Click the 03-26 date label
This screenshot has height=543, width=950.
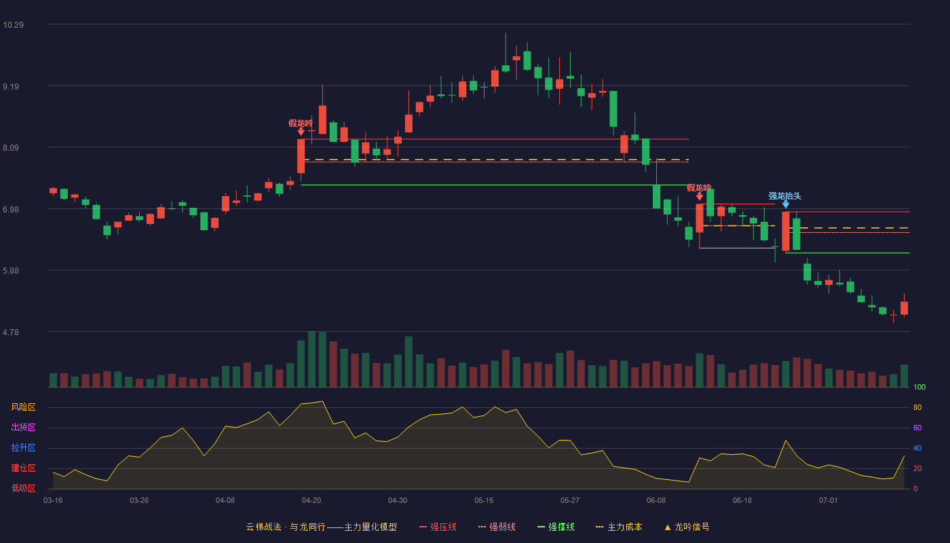coord(139,500)
